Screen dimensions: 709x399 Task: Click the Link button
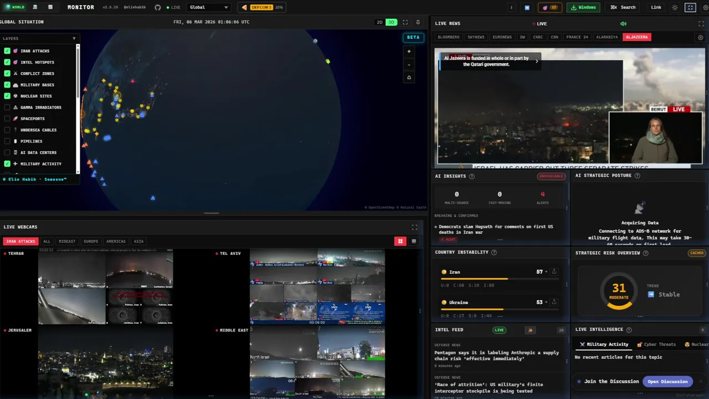[x=656, y=7]
